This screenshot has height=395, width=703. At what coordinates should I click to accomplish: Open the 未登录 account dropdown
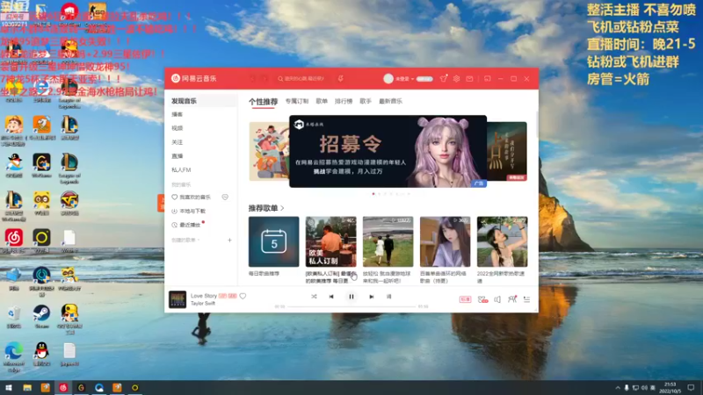click(x=404, y=79)
